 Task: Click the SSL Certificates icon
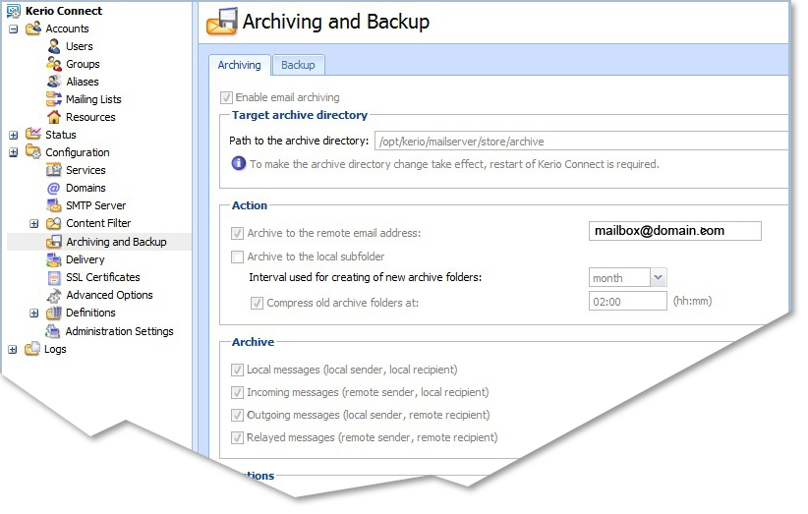click(54, 277)
